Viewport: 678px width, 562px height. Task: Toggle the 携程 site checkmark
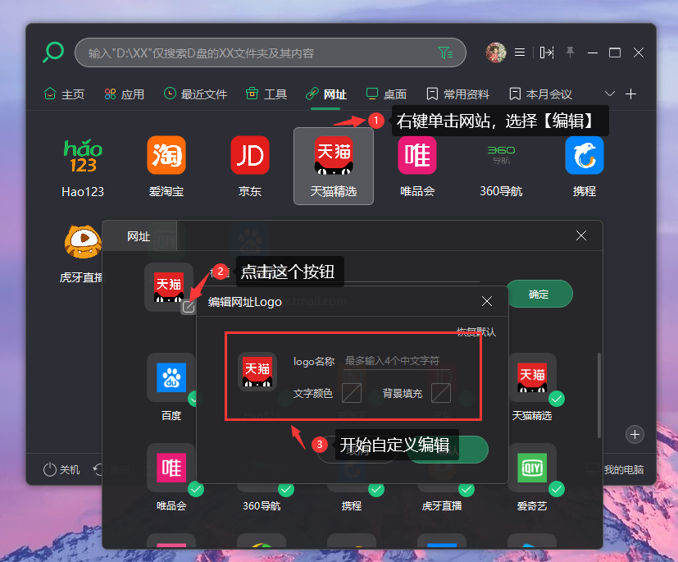coord(376,489)
